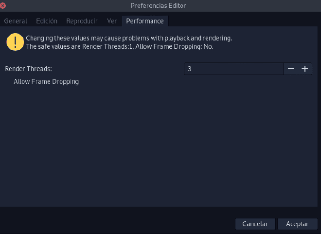Open the Edición tab
The image size is (321, 234).
[47, 21]
